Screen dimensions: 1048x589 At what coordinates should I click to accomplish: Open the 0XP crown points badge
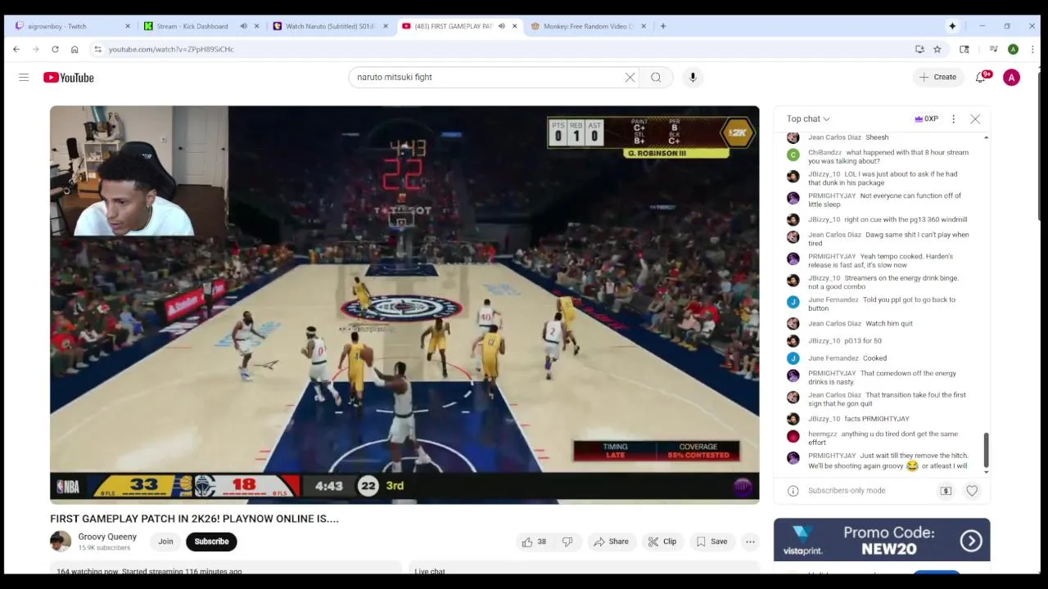tap(927, 119)
